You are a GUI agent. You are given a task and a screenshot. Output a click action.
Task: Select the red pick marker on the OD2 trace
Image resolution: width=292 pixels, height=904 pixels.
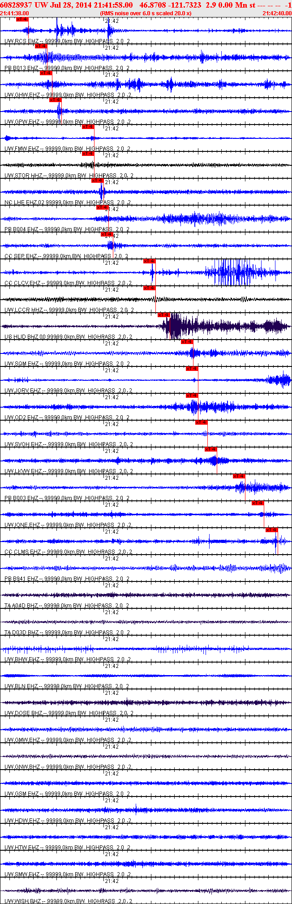pyautogui.click(x=192, y=396)
